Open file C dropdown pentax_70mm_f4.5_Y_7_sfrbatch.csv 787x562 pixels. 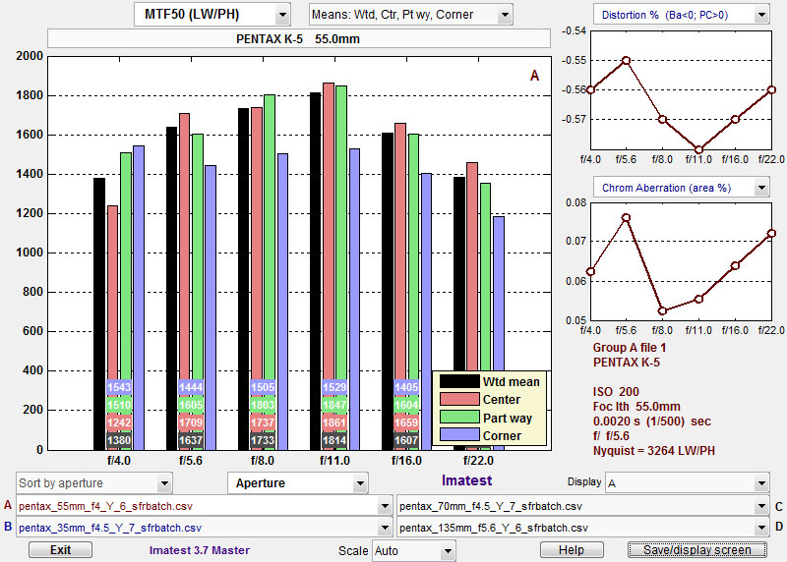pyautogui.click(x=582, y=506)
